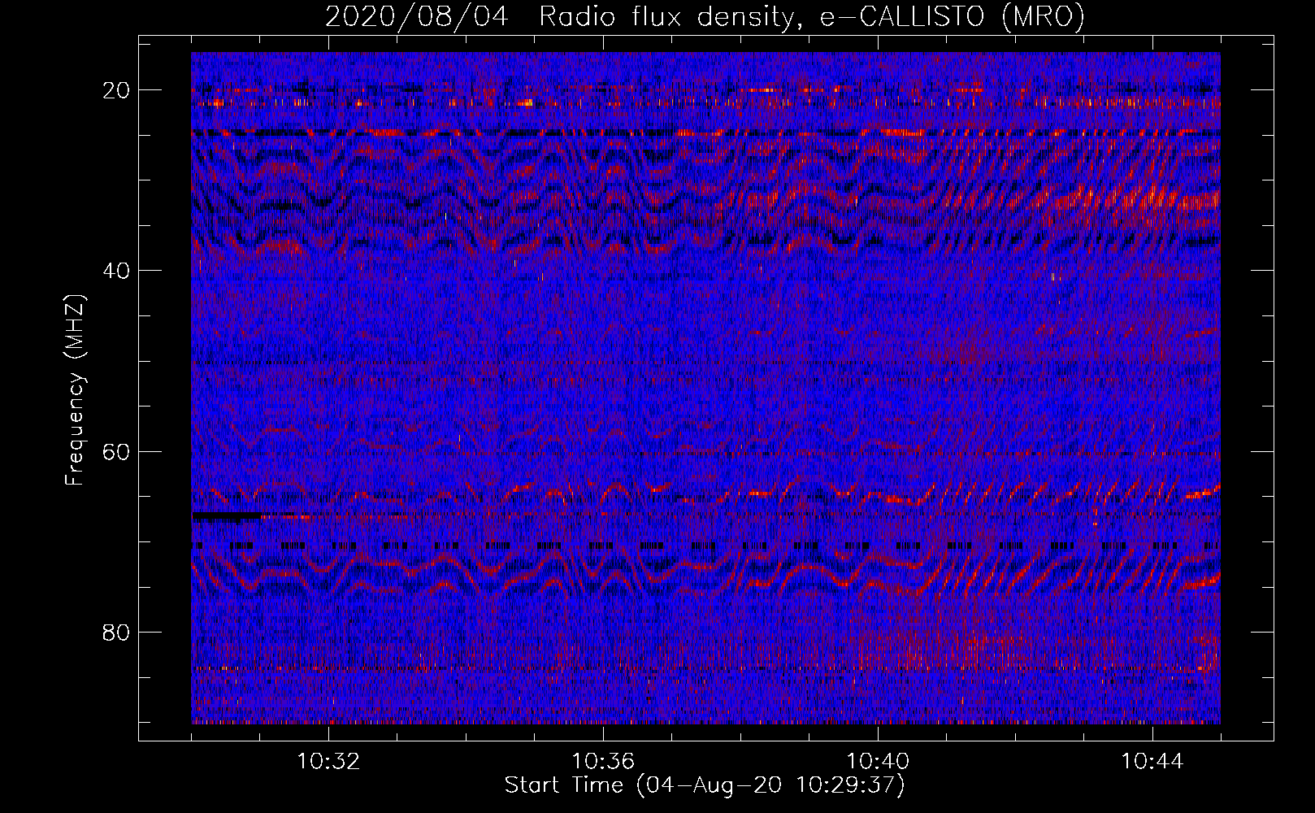Click the time tick label "10:36"
Screen dimensions: 1315x813
click(603, 762)
